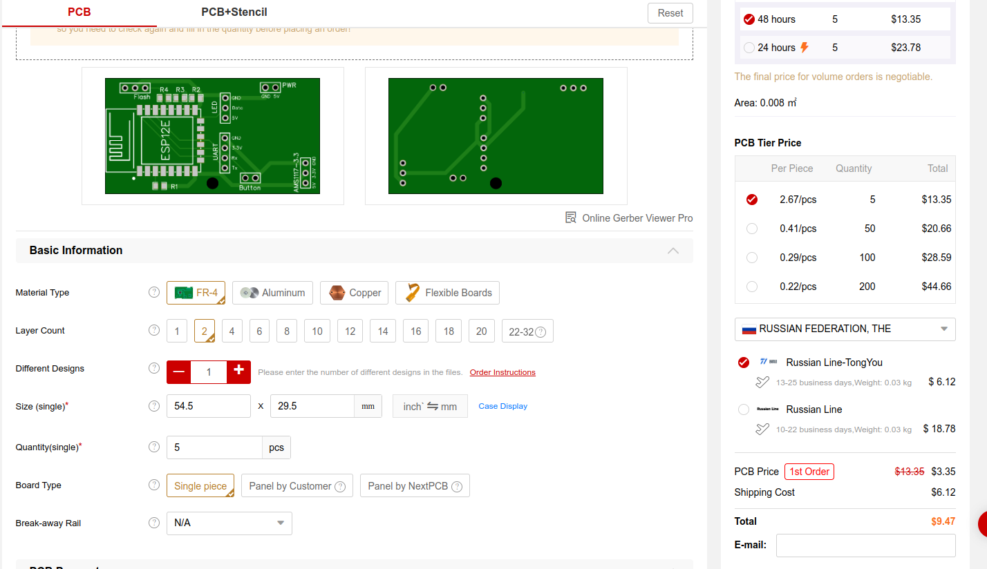This screenshot has height=569, width=987.
Task: Open Online Gerber Viewer Pro link
Action: click(x=637, y=218)
